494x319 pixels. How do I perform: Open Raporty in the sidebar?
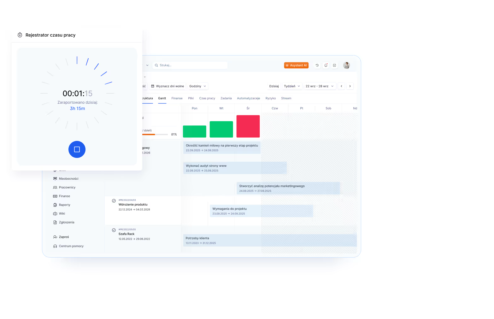tap(62, 205)
